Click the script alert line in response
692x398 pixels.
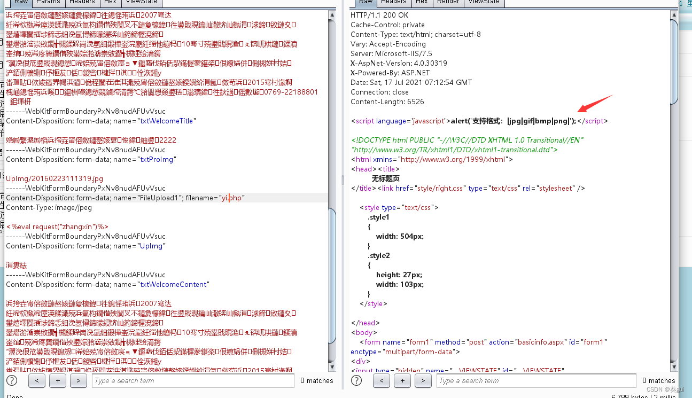[479, 121]
